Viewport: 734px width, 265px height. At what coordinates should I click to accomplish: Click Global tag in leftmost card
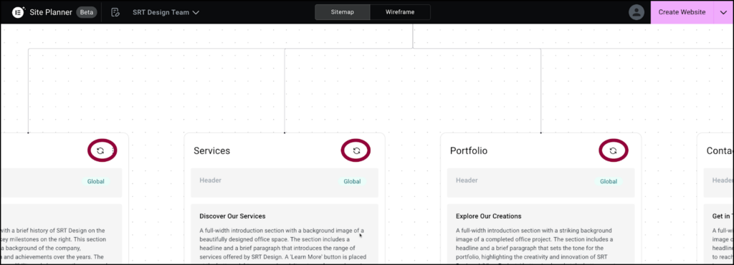(95, 181)
